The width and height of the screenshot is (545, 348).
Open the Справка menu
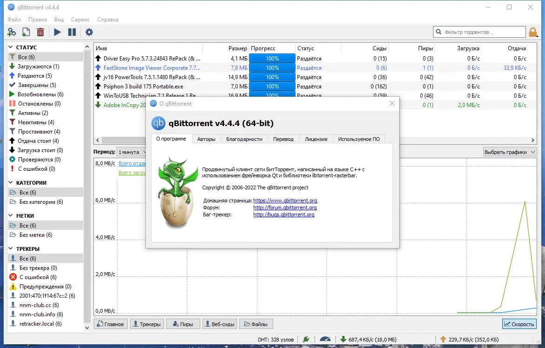(108, 20)
